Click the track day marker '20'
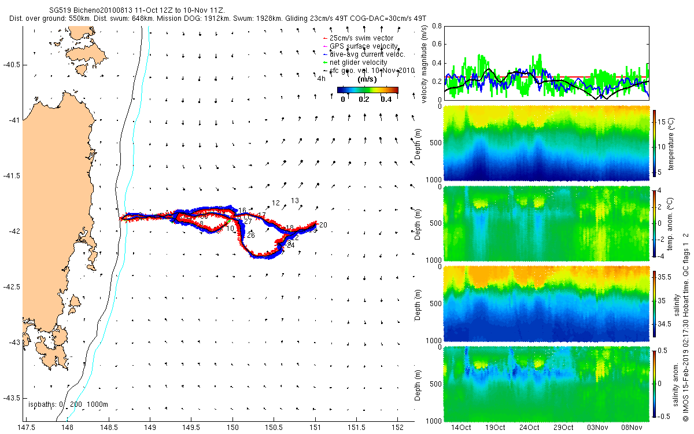694x434 pixels. click(323, 225)
